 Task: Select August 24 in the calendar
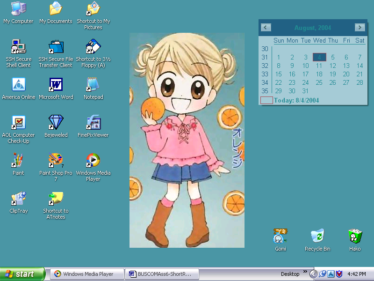pos(306,82)
